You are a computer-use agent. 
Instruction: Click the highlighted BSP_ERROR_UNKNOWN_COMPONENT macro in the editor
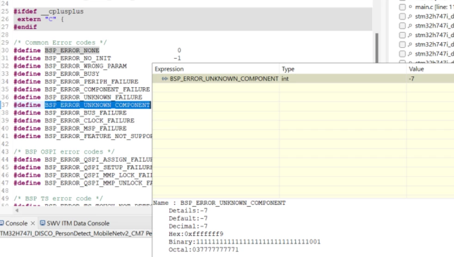(98, 105)
